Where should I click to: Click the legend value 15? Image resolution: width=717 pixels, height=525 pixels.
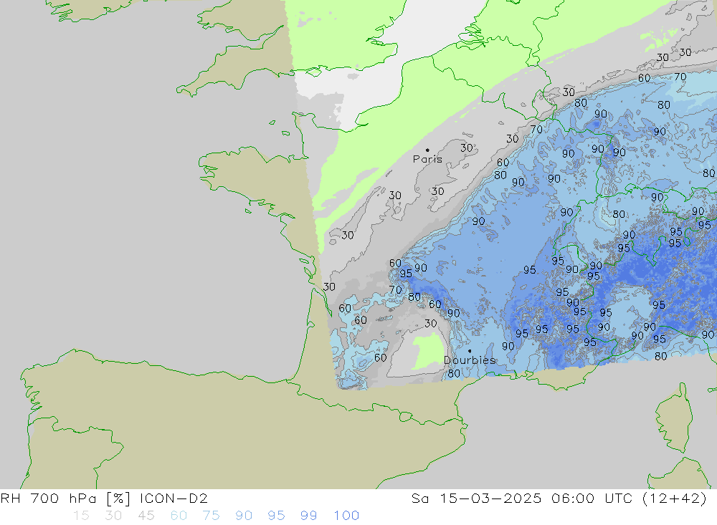pyautogui.click(x=81, y=516)
